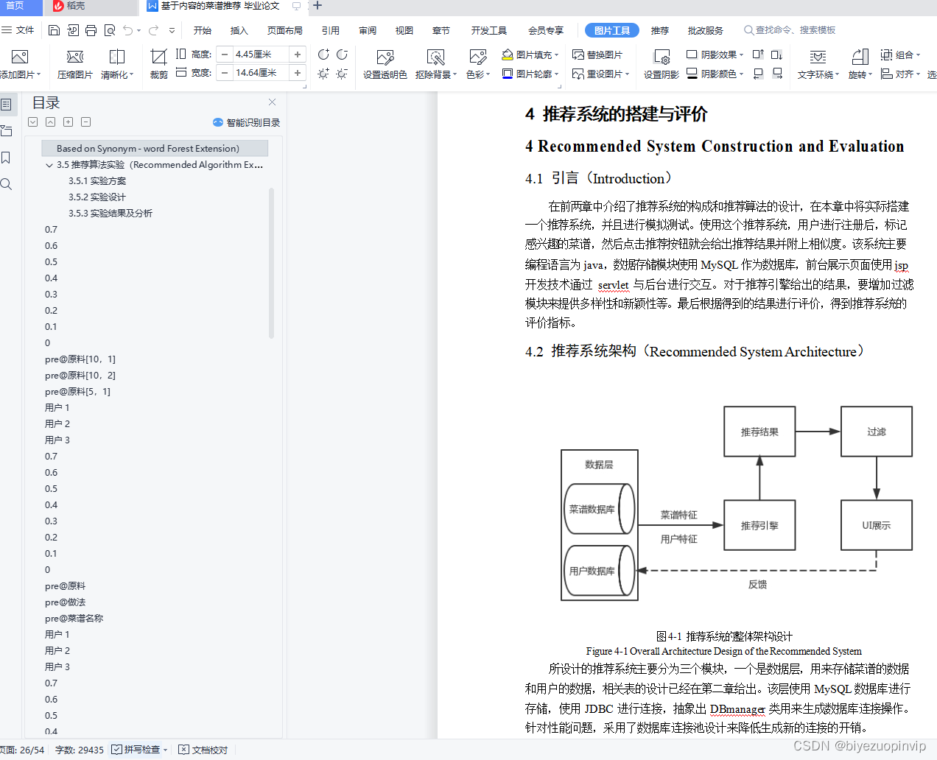The height and width of the screenshot is (760, 937).
Task: Click the Redo arrow icon
Action: click(153, 30)
